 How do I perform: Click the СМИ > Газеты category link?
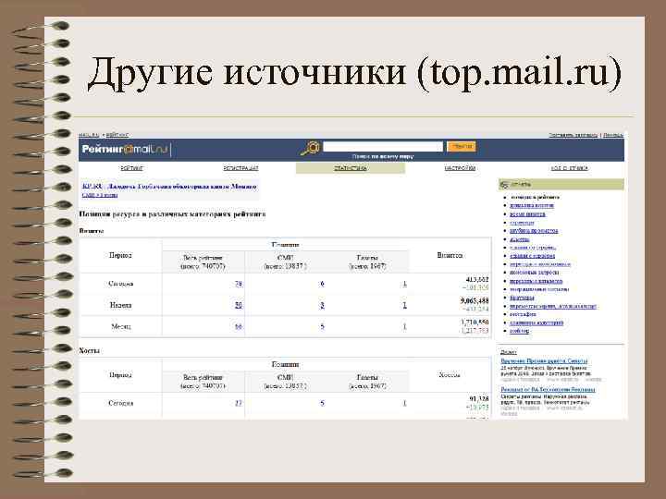100,195
